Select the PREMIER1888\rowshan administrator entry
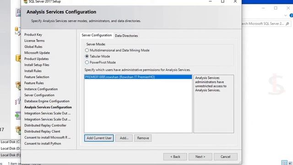 (x=138, y=77)
